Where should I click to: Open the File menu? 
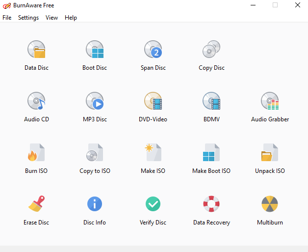click(x=7, y=18)
